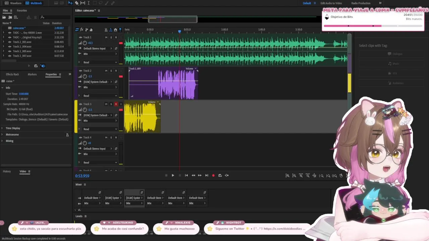This screenshot has width=429, height=241.
Task: Open Track 1 Default Stereo Input dropdown
Action: point(97,49)
